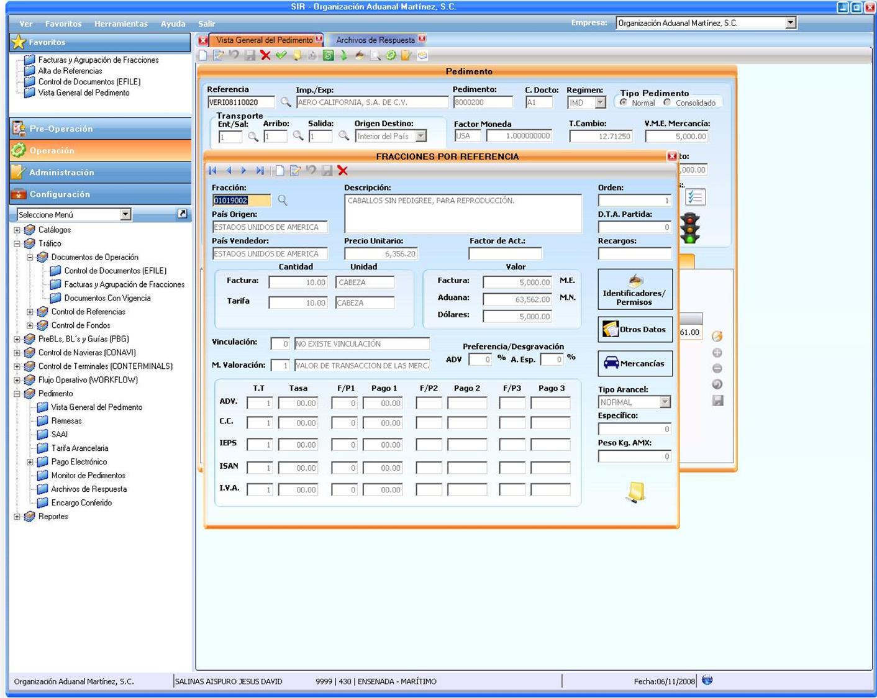
Task: Select the Consolidado radio button
Action: click(667, 102)
